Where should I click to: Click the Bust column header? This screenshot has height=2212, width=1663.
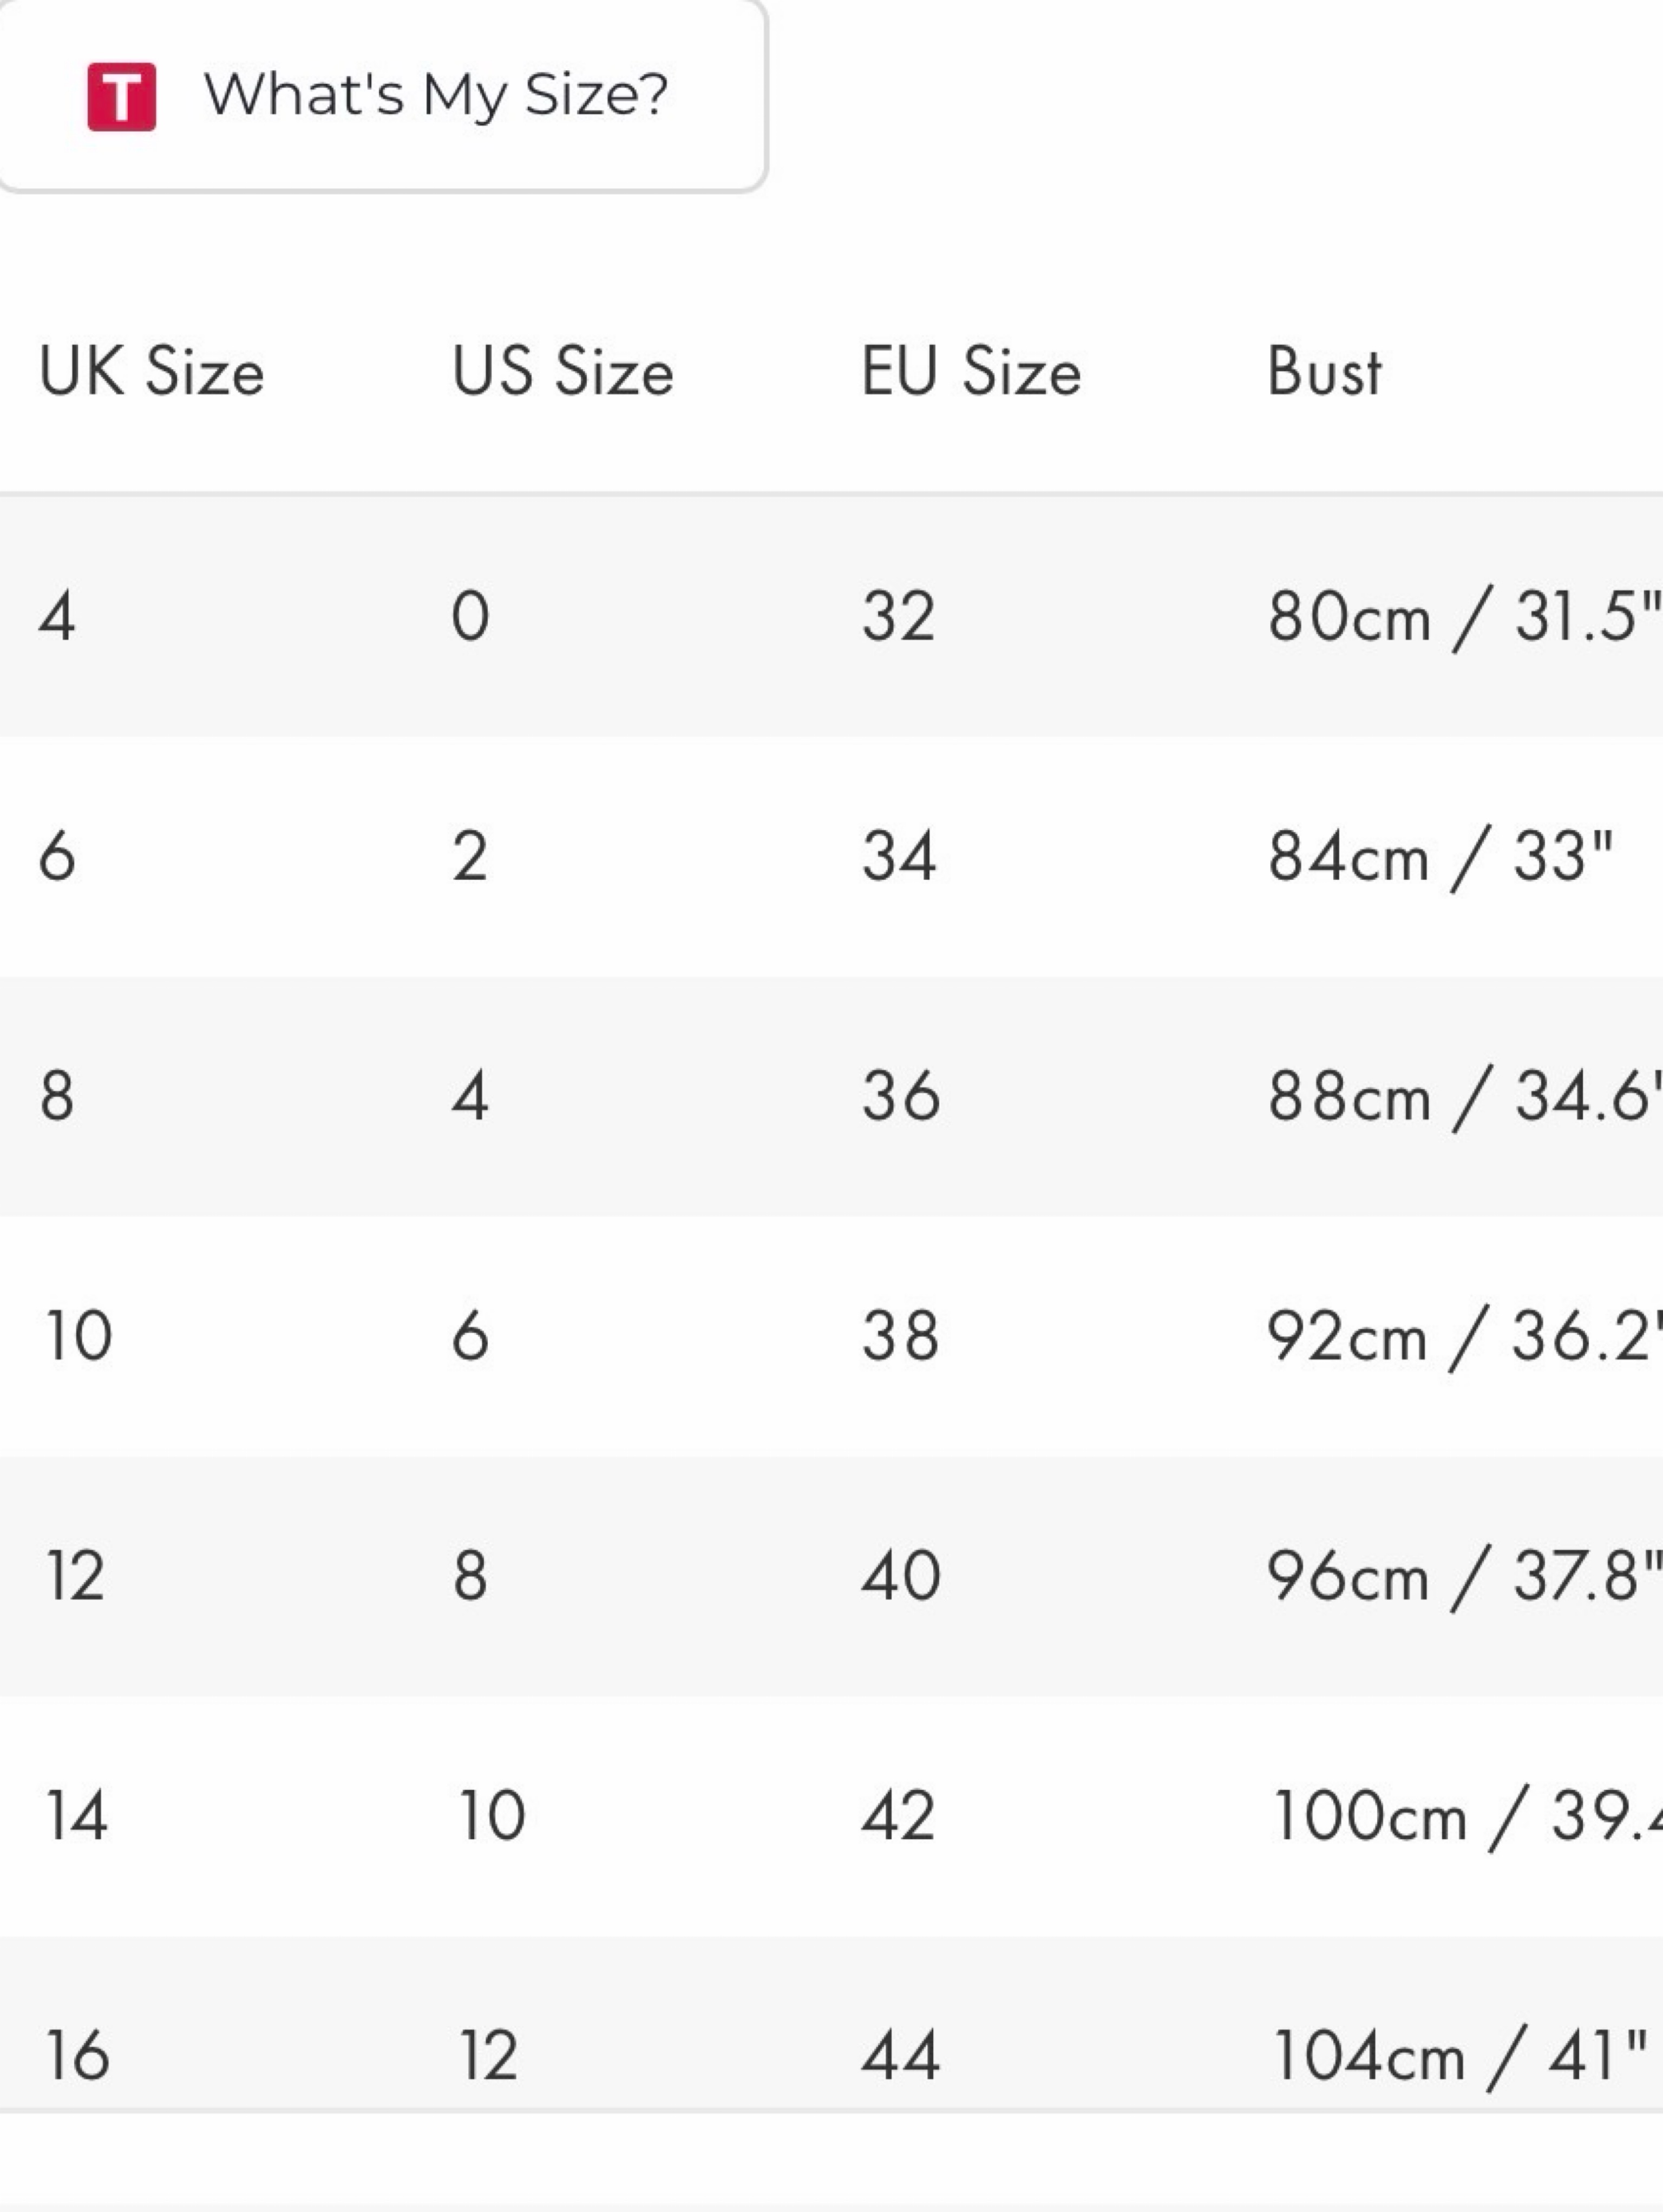[x=1325, y=371]
